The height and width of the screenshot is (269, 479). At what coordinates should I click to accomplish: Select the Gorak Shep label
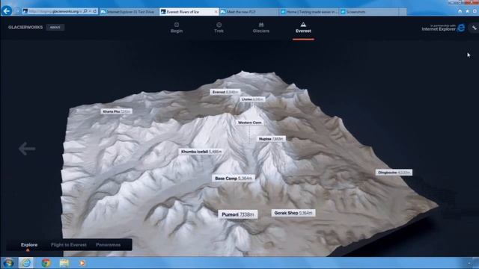293,213
